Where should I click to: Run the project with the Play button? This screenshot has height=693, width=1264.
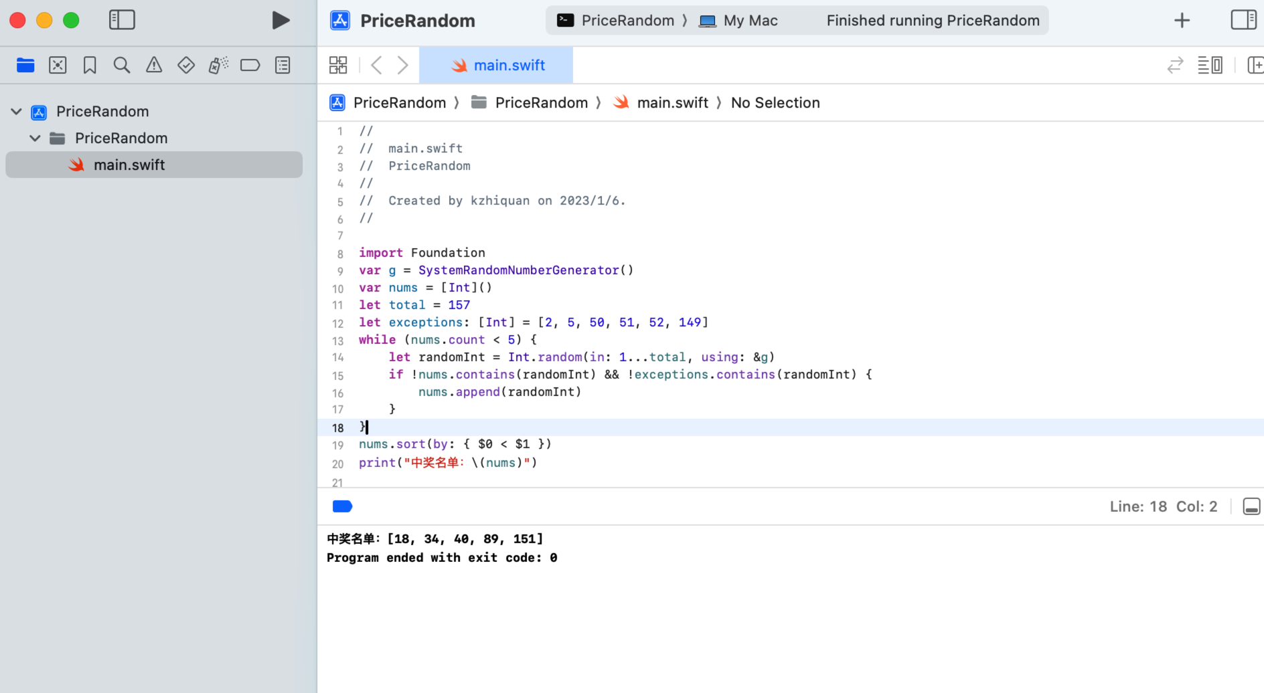coord(281,20)
